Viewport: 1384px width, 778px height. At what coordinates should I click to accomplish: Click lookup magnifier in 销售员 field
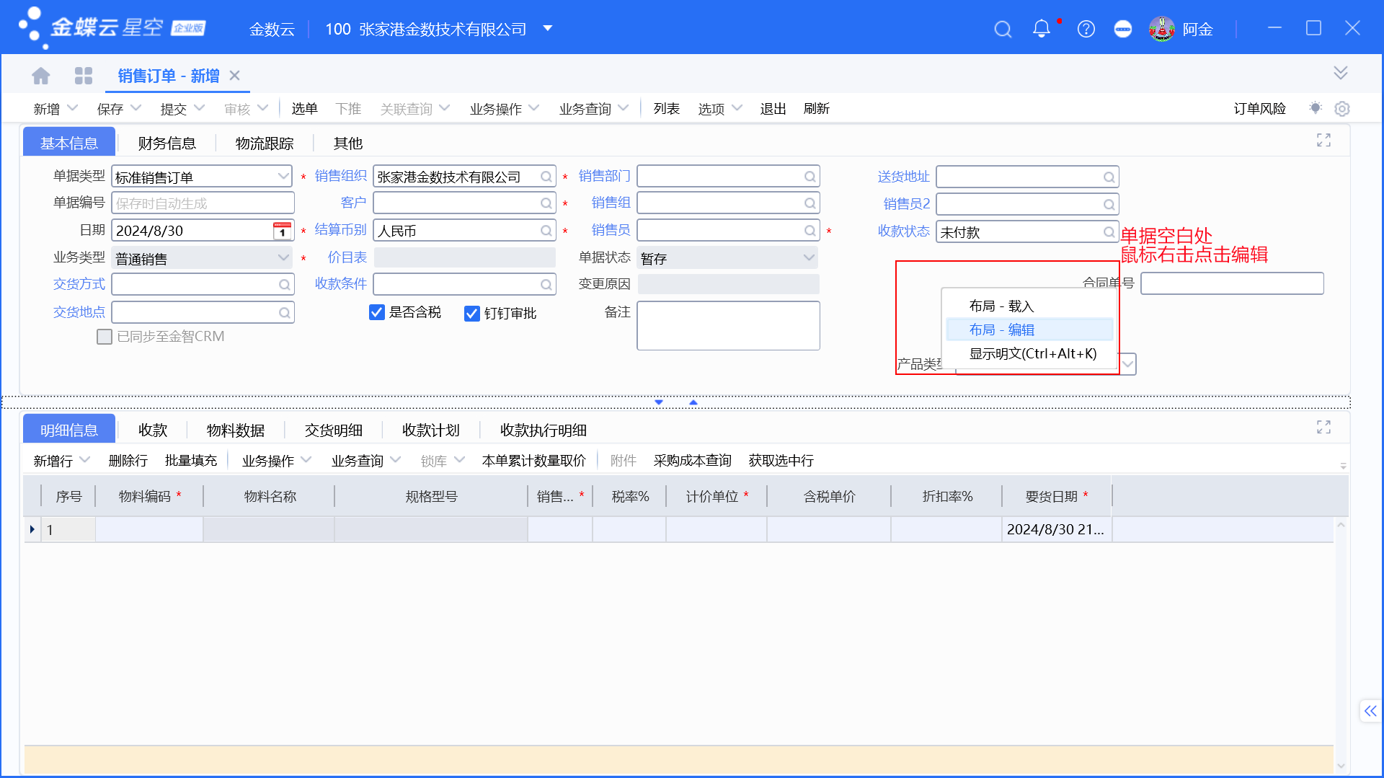click(810, 231)
